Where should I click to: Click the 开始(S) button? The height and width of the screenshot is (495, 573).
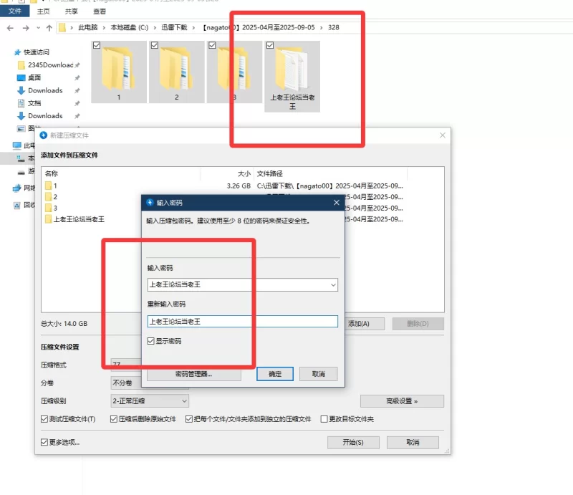click(x=353, y=443)
